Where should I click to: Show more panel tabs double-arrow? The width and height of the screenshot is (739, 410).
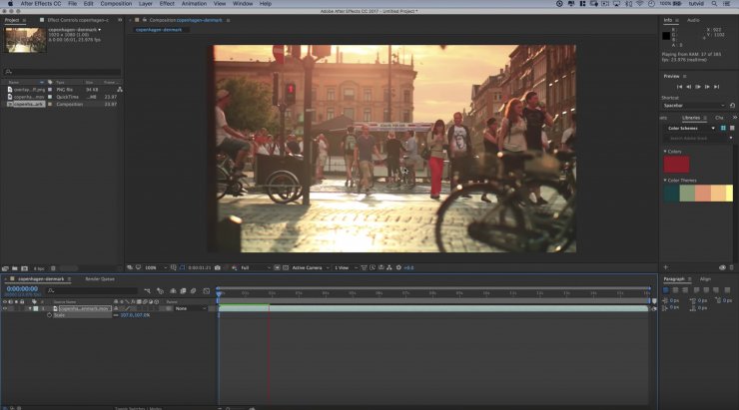pos(734,118)
